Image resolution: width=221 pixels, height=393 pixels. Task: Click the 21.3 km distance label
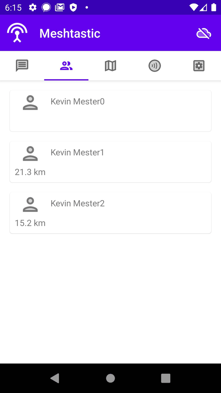tap(30, 172)
